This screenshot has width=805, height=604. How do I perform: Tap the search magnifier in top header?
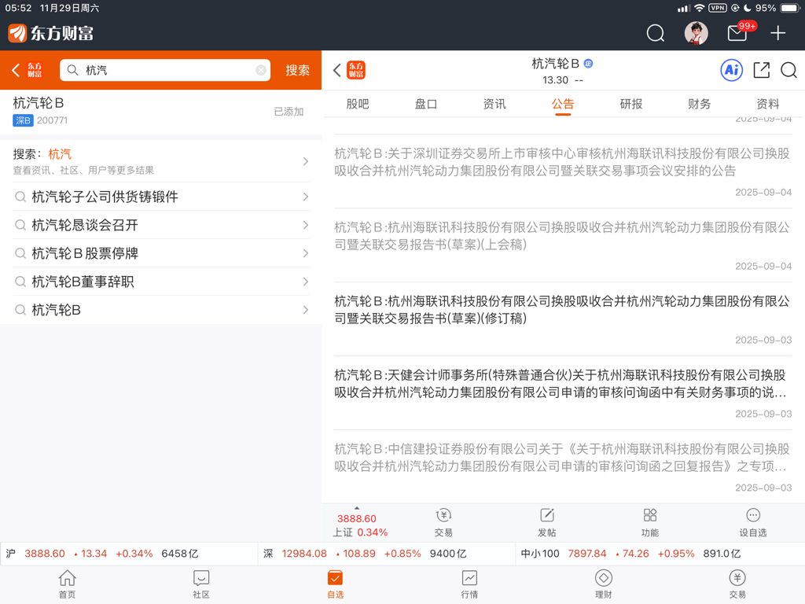point(655,33)
